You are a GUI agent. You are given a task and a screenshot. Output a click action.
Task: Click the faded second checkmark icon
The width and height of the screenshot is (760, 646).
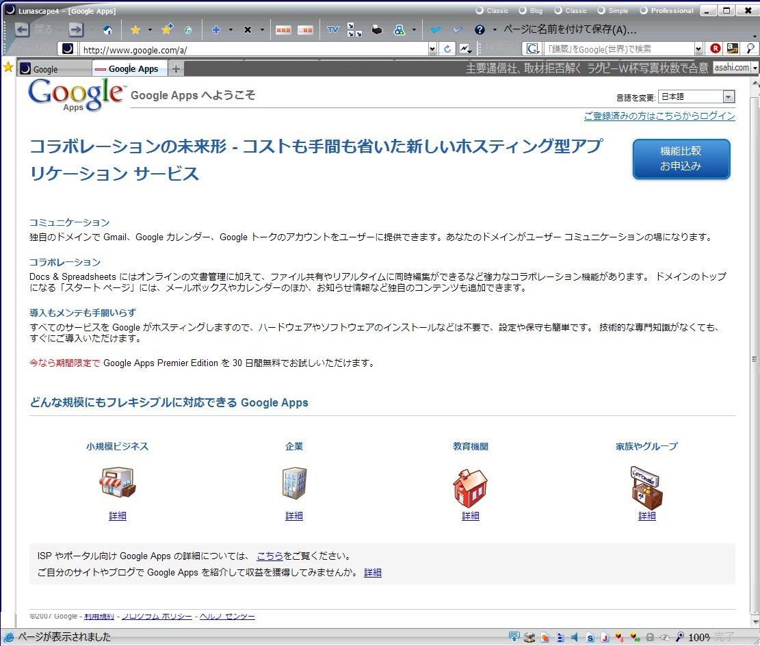pyautogui.click(x=458, y=30)
